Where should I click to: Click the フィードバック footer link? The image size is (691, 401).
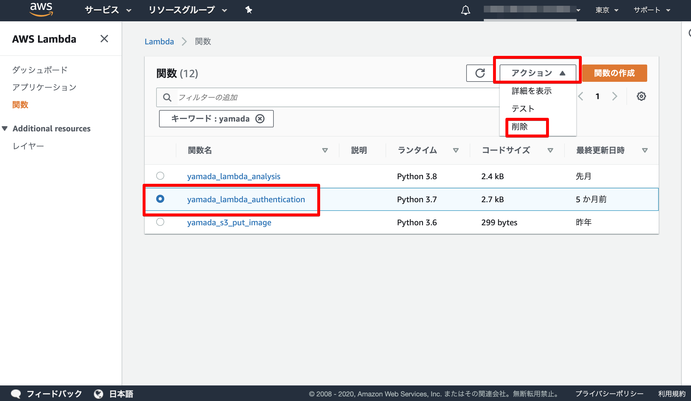pyautogui.click(x=54, y=394)
